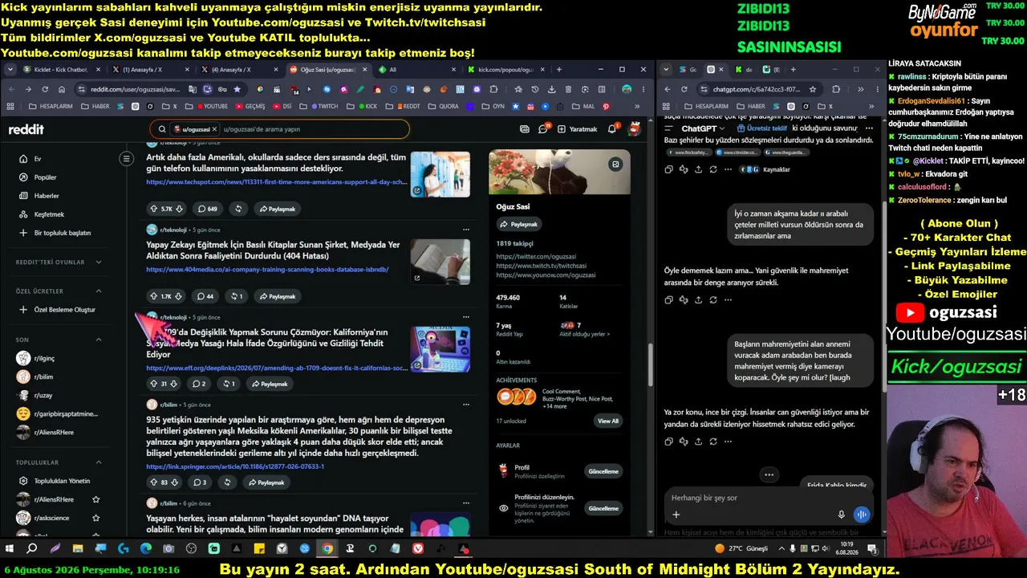Open Reddit notifications bell

click(x=612, y=129)
